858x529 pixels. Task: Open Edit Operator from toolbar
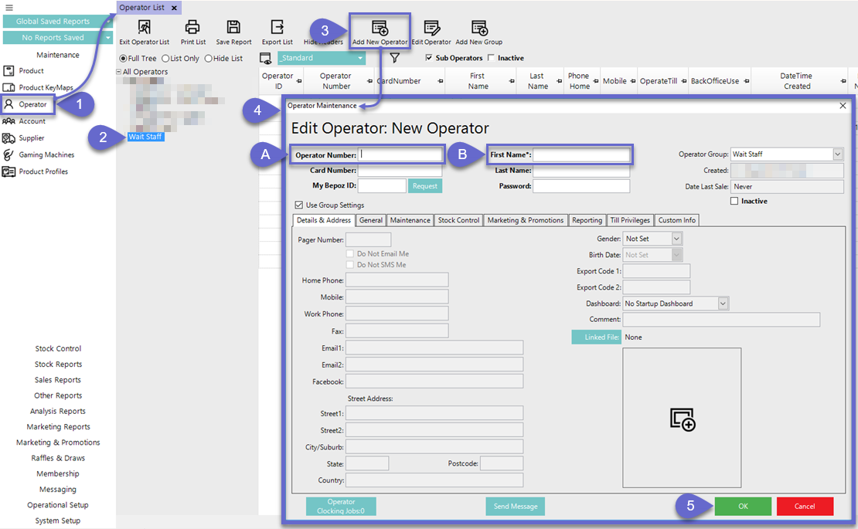(x=431, y=29)
